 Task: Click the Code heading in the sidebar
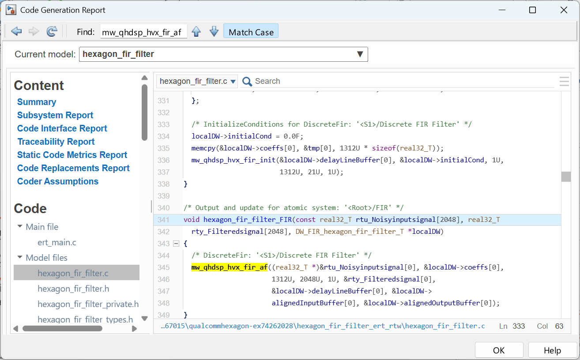[30, 208]
